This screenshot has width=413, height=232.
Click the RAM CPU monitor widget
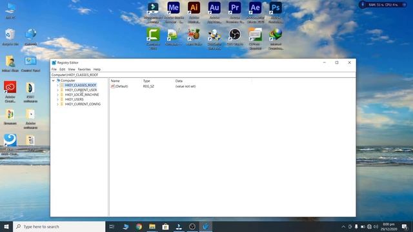tap(383, 5)
